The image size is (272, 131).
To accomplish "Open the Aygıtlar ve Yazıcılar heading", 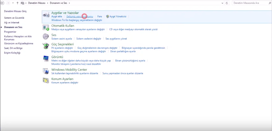I will [x=65, y=13].
